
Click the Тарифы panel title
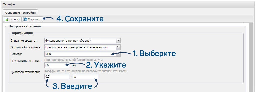click(x=9, y=4)
